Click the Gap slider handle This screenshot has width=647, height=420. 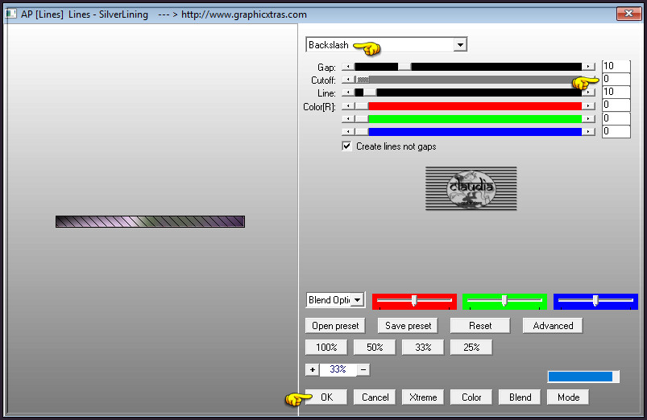click(404, 67)
